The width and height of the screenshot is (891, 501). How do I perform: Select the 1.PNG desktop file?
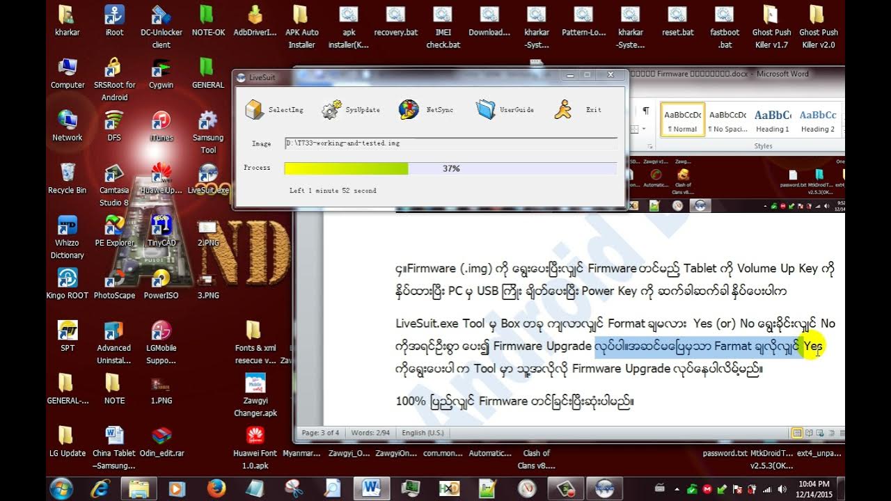pyautogui.click(x=161, y=389)
